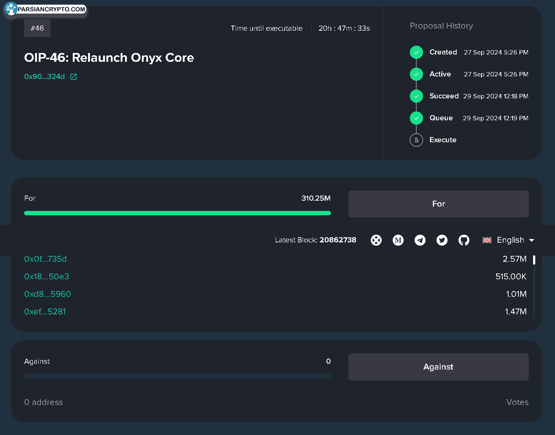Open voter address 0x0f...735d
The width and height of the screenshot is (555, 435).
coord(45,259)
